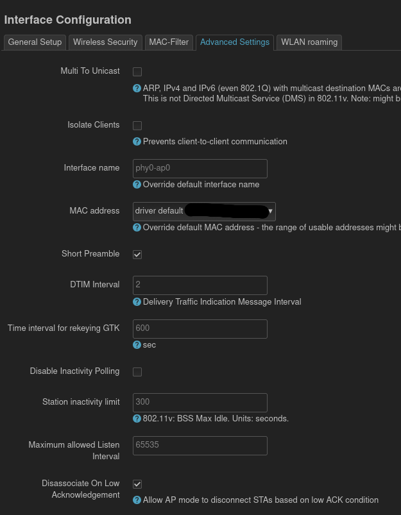Toggle the Isolate Clients checkbox
The image size is (401, 515).
tap(137, 126)
